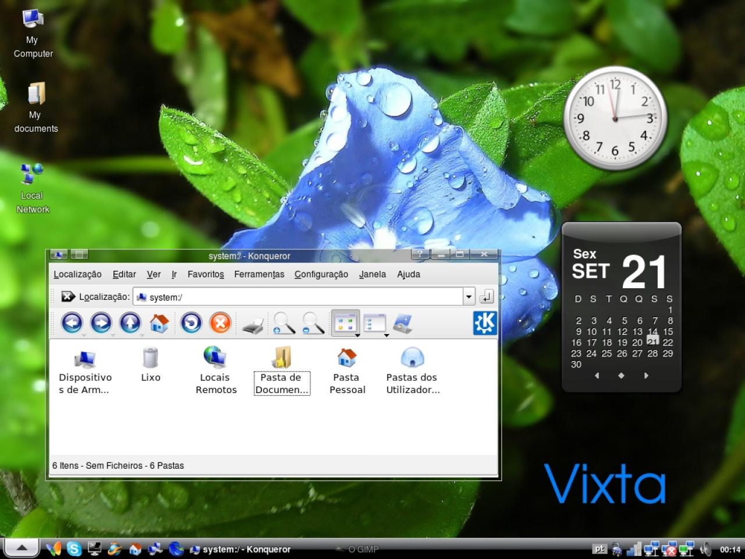Expand the Back button history arrow

click(84, 335)
